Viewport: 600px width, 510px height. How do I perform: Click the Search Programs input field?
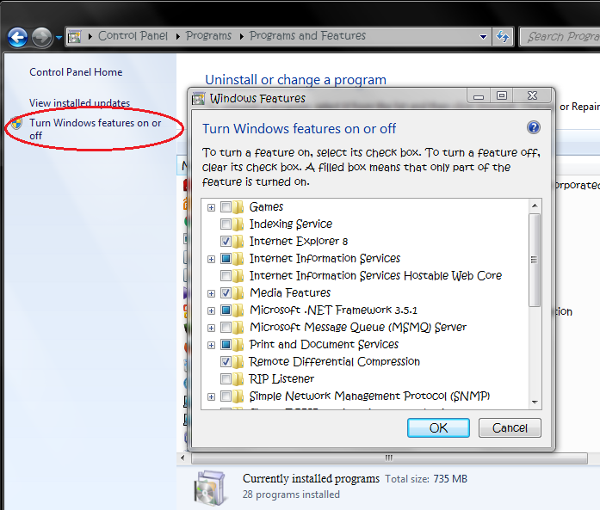(x=560, y=37)
